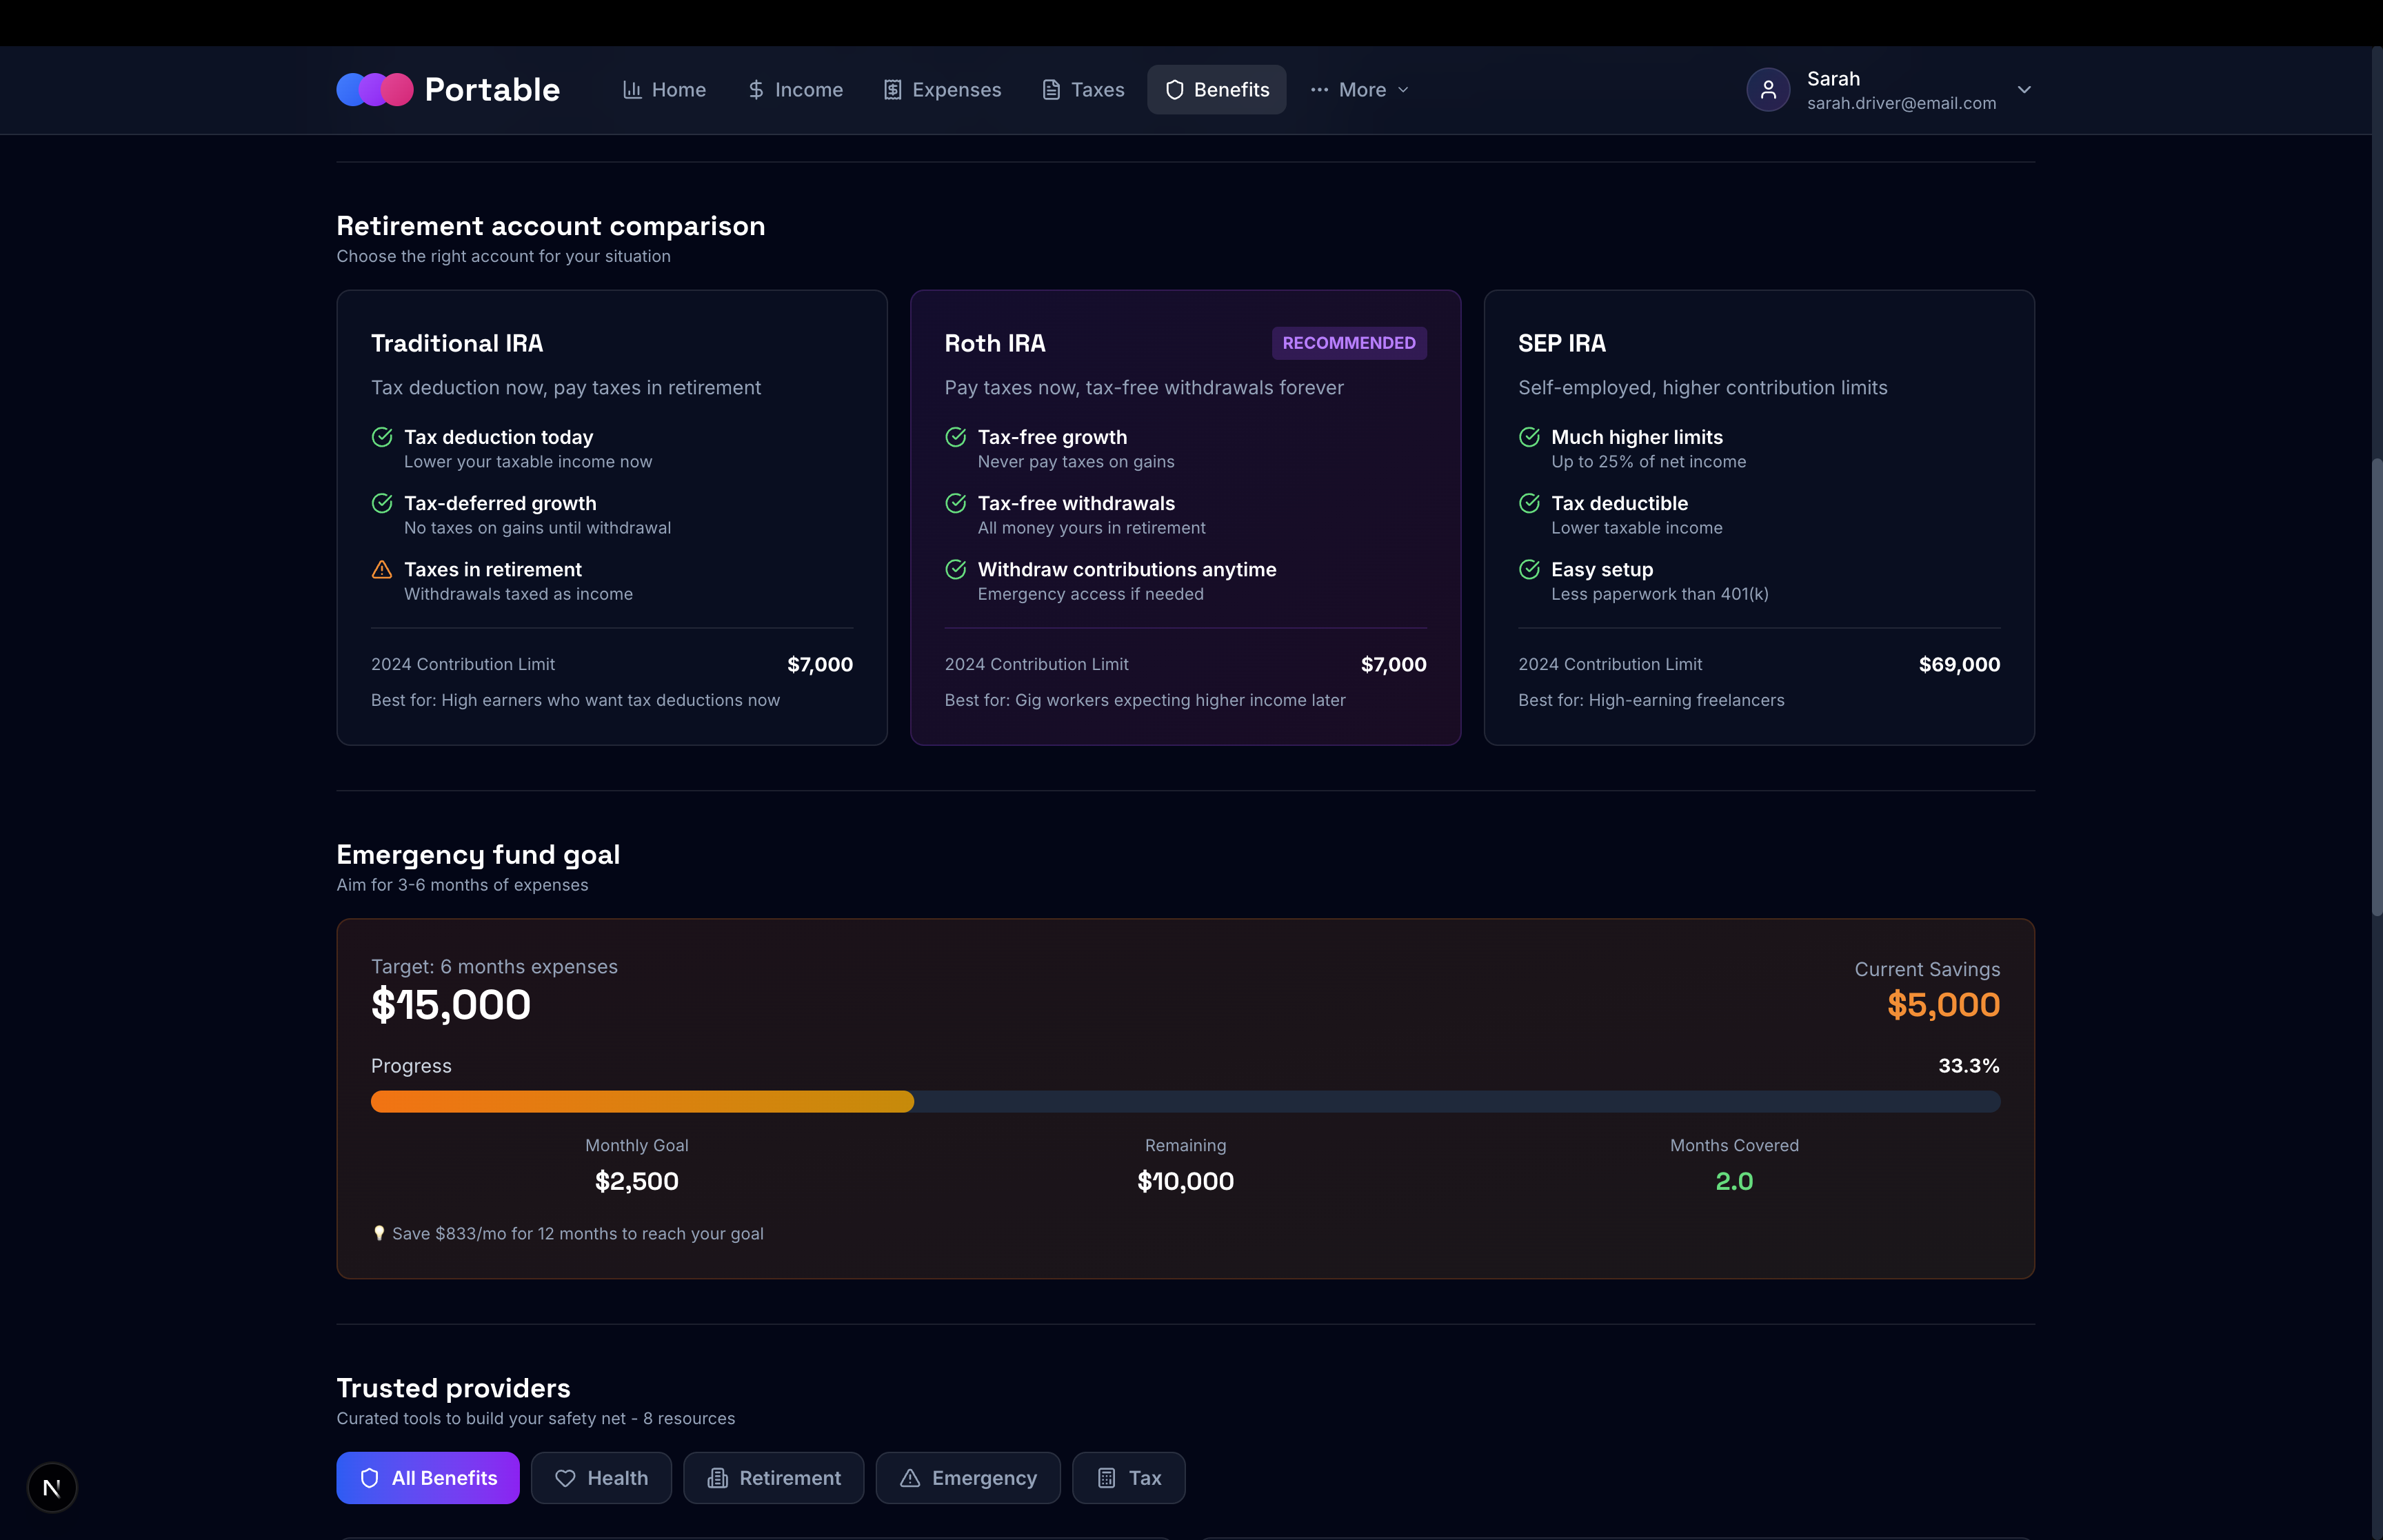Toggle the Emergency filter chip

967,1477
